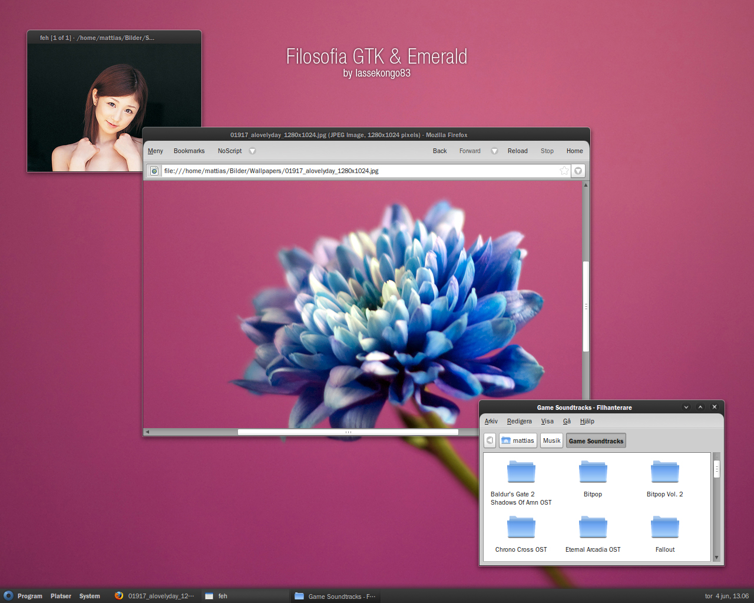Switch to the Firefox 01917_alovelyday taskbar entry
754x603 pixels.
pos(154,596)
